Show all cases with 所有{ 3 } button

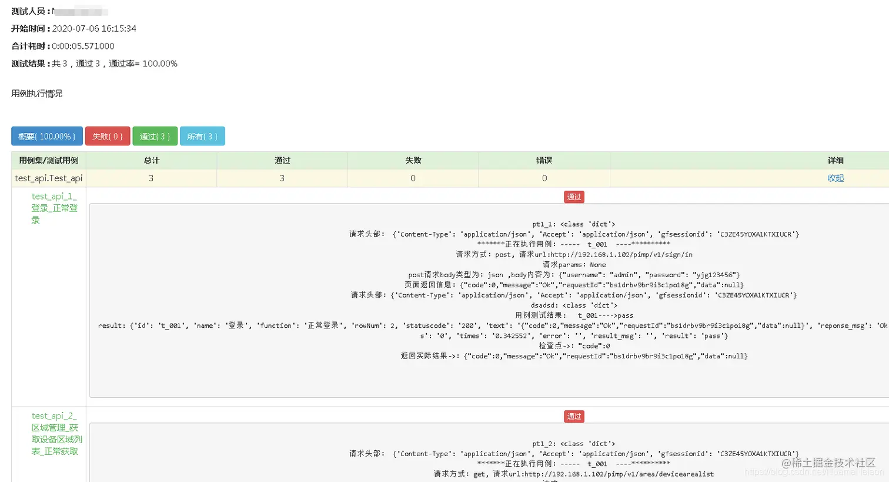coord(202,136)
